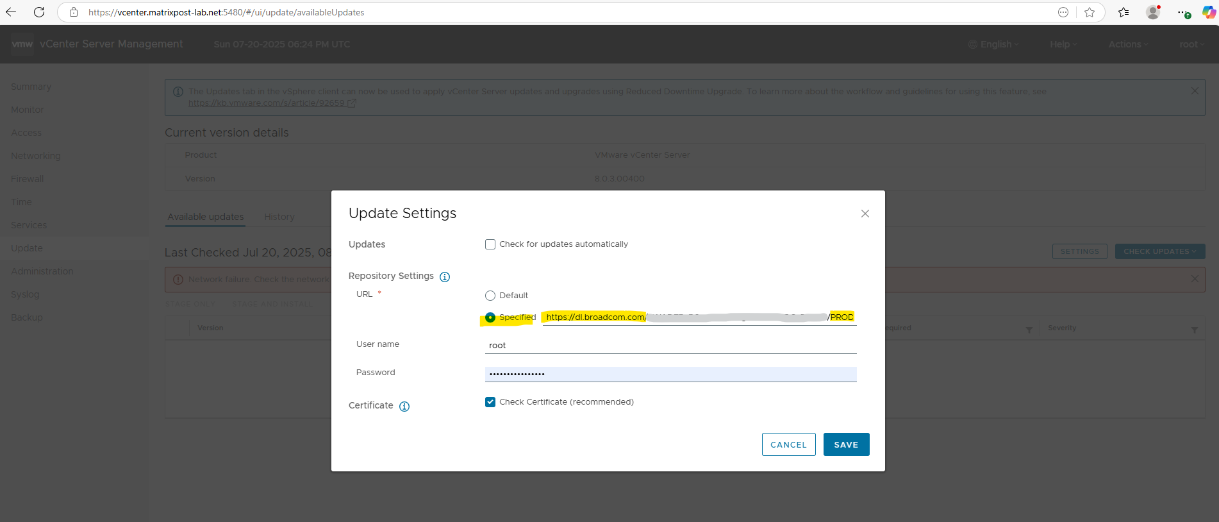This screenshot has width=1219, height=522.
Task: Enable Check for updates automatically
Action: point(490,244)
